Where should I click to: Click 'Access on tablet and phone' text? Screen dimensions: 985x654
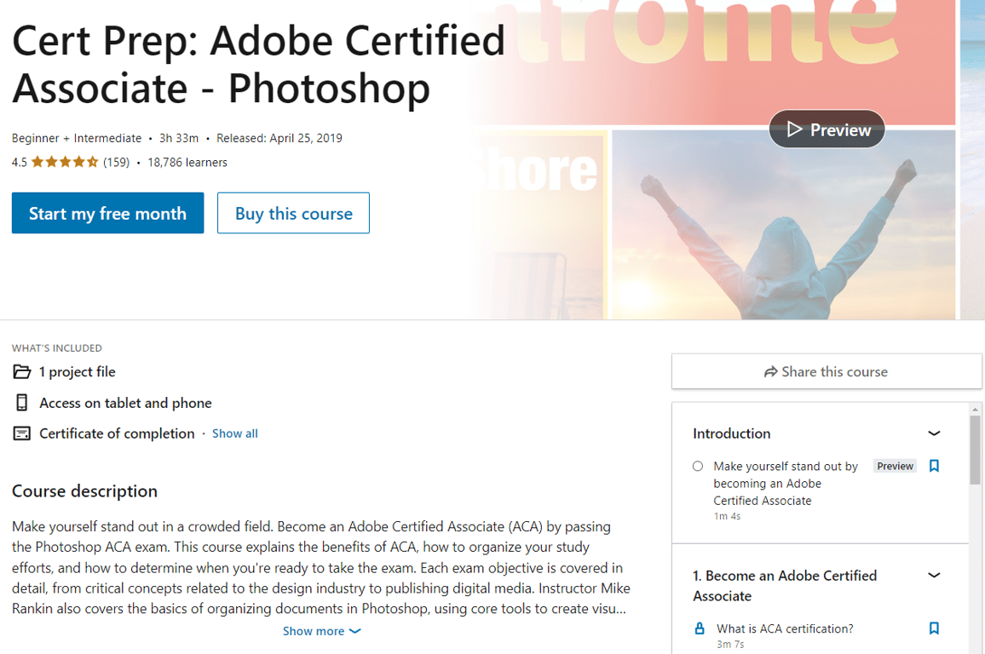coord(125,402)
